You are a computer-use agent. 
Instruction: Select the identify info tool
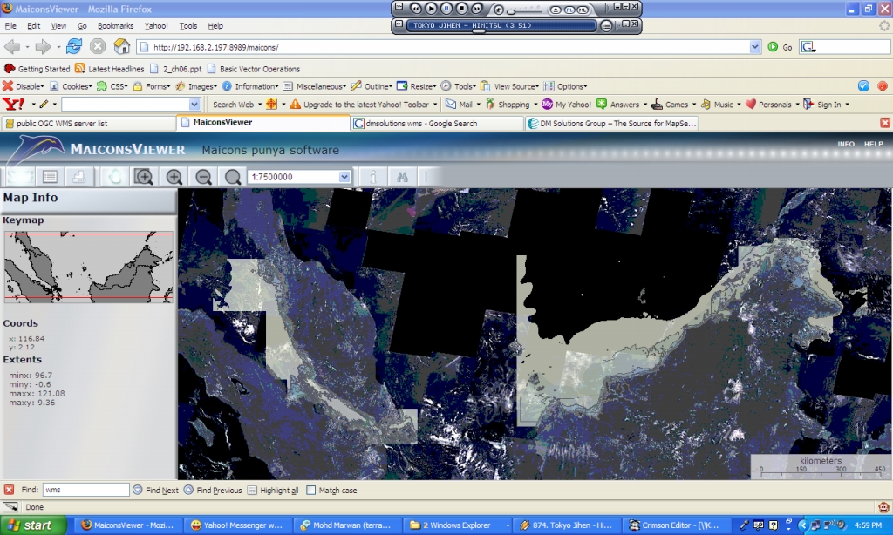click(x=373, y=177)
